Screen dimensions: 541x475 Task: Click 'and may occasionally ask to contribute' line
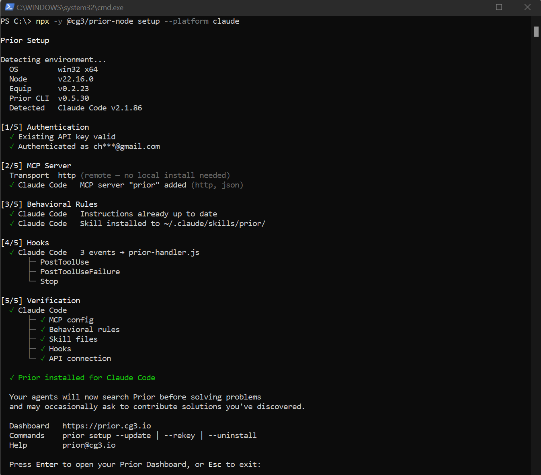pos(157,407)
